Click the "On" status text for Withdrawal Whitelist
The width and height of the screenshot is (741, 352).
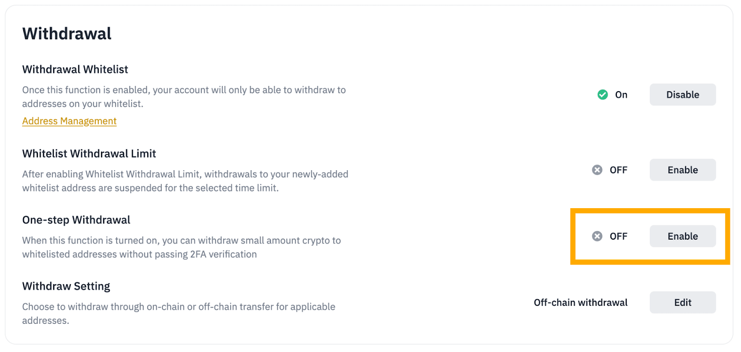621,95
